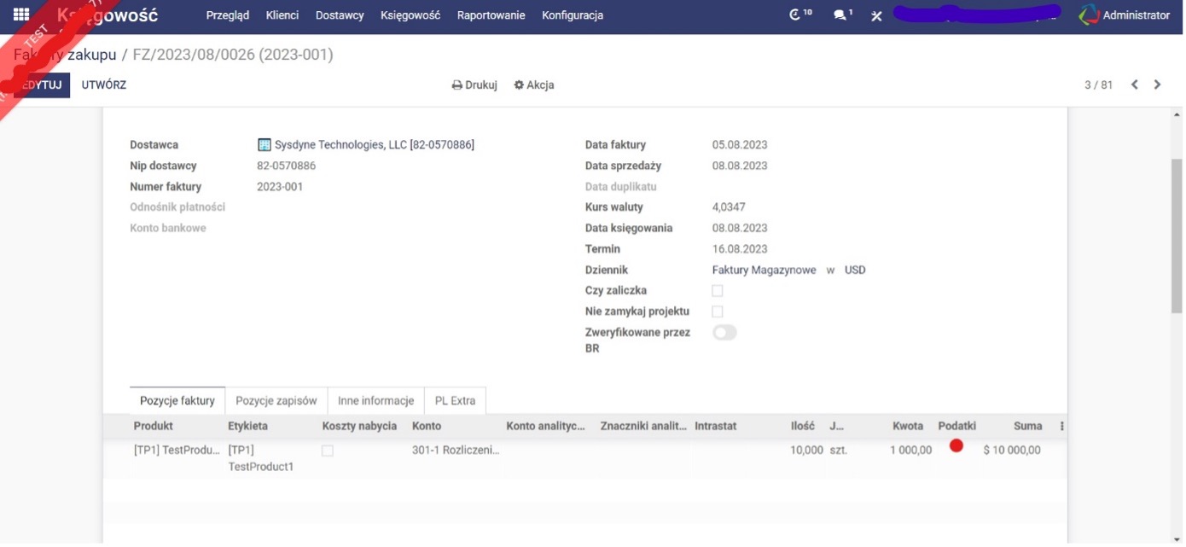Open Sysdyne Technologies, LLC supplier link

375,145
